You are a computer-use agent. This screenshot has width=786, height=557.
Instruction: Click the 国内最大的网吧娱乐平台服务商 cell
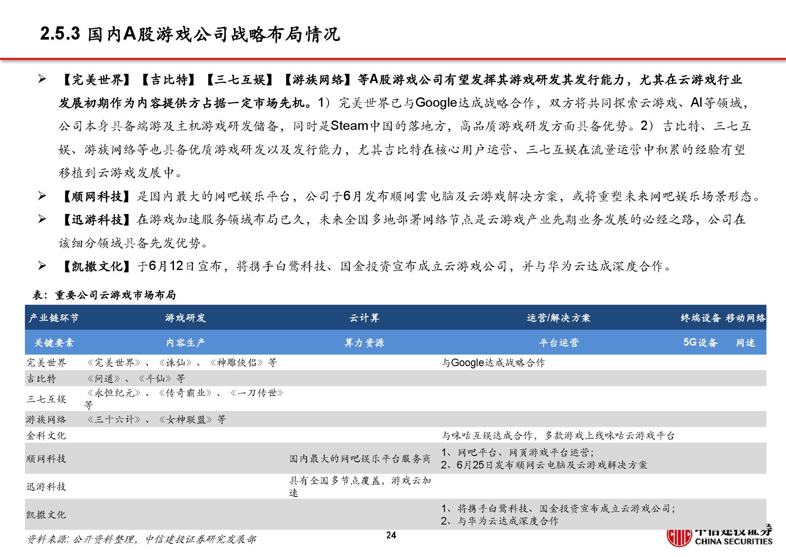point(360,459)
